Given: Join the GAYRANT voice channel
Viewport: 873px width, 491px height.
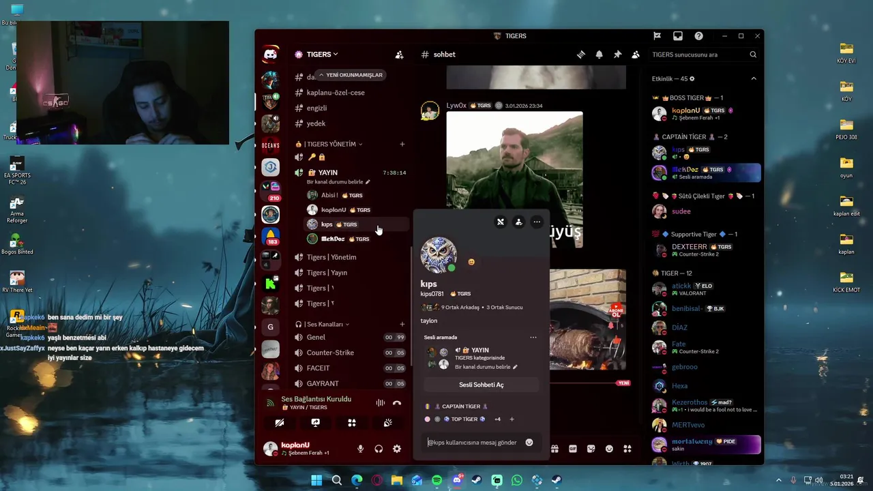Looking at the screenshot, I should tap(350, 384).
